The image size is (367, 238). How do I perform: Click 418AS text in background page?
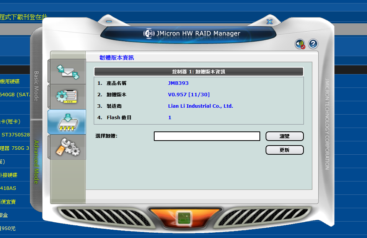8,188
